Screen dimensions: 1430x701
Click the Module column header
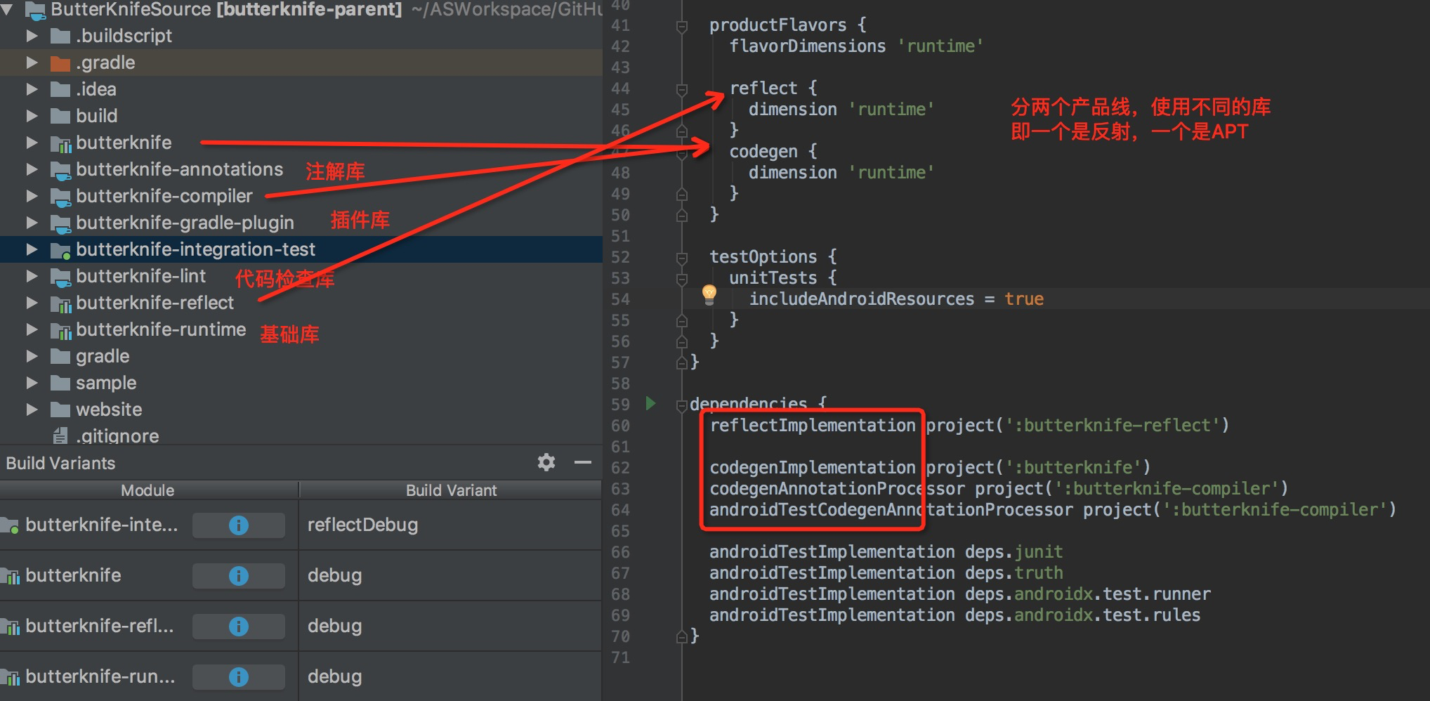pyautogui.click(x=148, y=490)
